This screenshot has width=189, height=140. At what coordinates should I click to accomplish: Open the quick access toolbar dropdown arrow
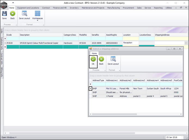tap(13, 3)
